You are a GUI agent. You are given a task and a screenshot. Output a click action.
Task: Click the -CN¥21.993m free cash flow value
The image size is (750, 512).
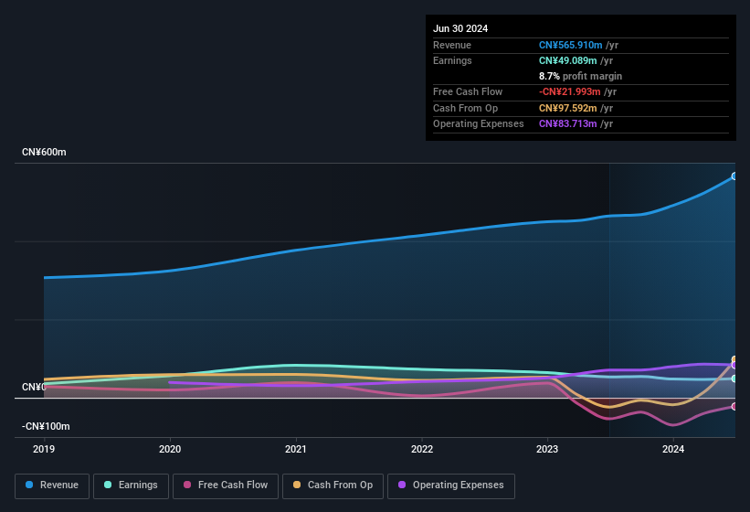pos(570,91)
